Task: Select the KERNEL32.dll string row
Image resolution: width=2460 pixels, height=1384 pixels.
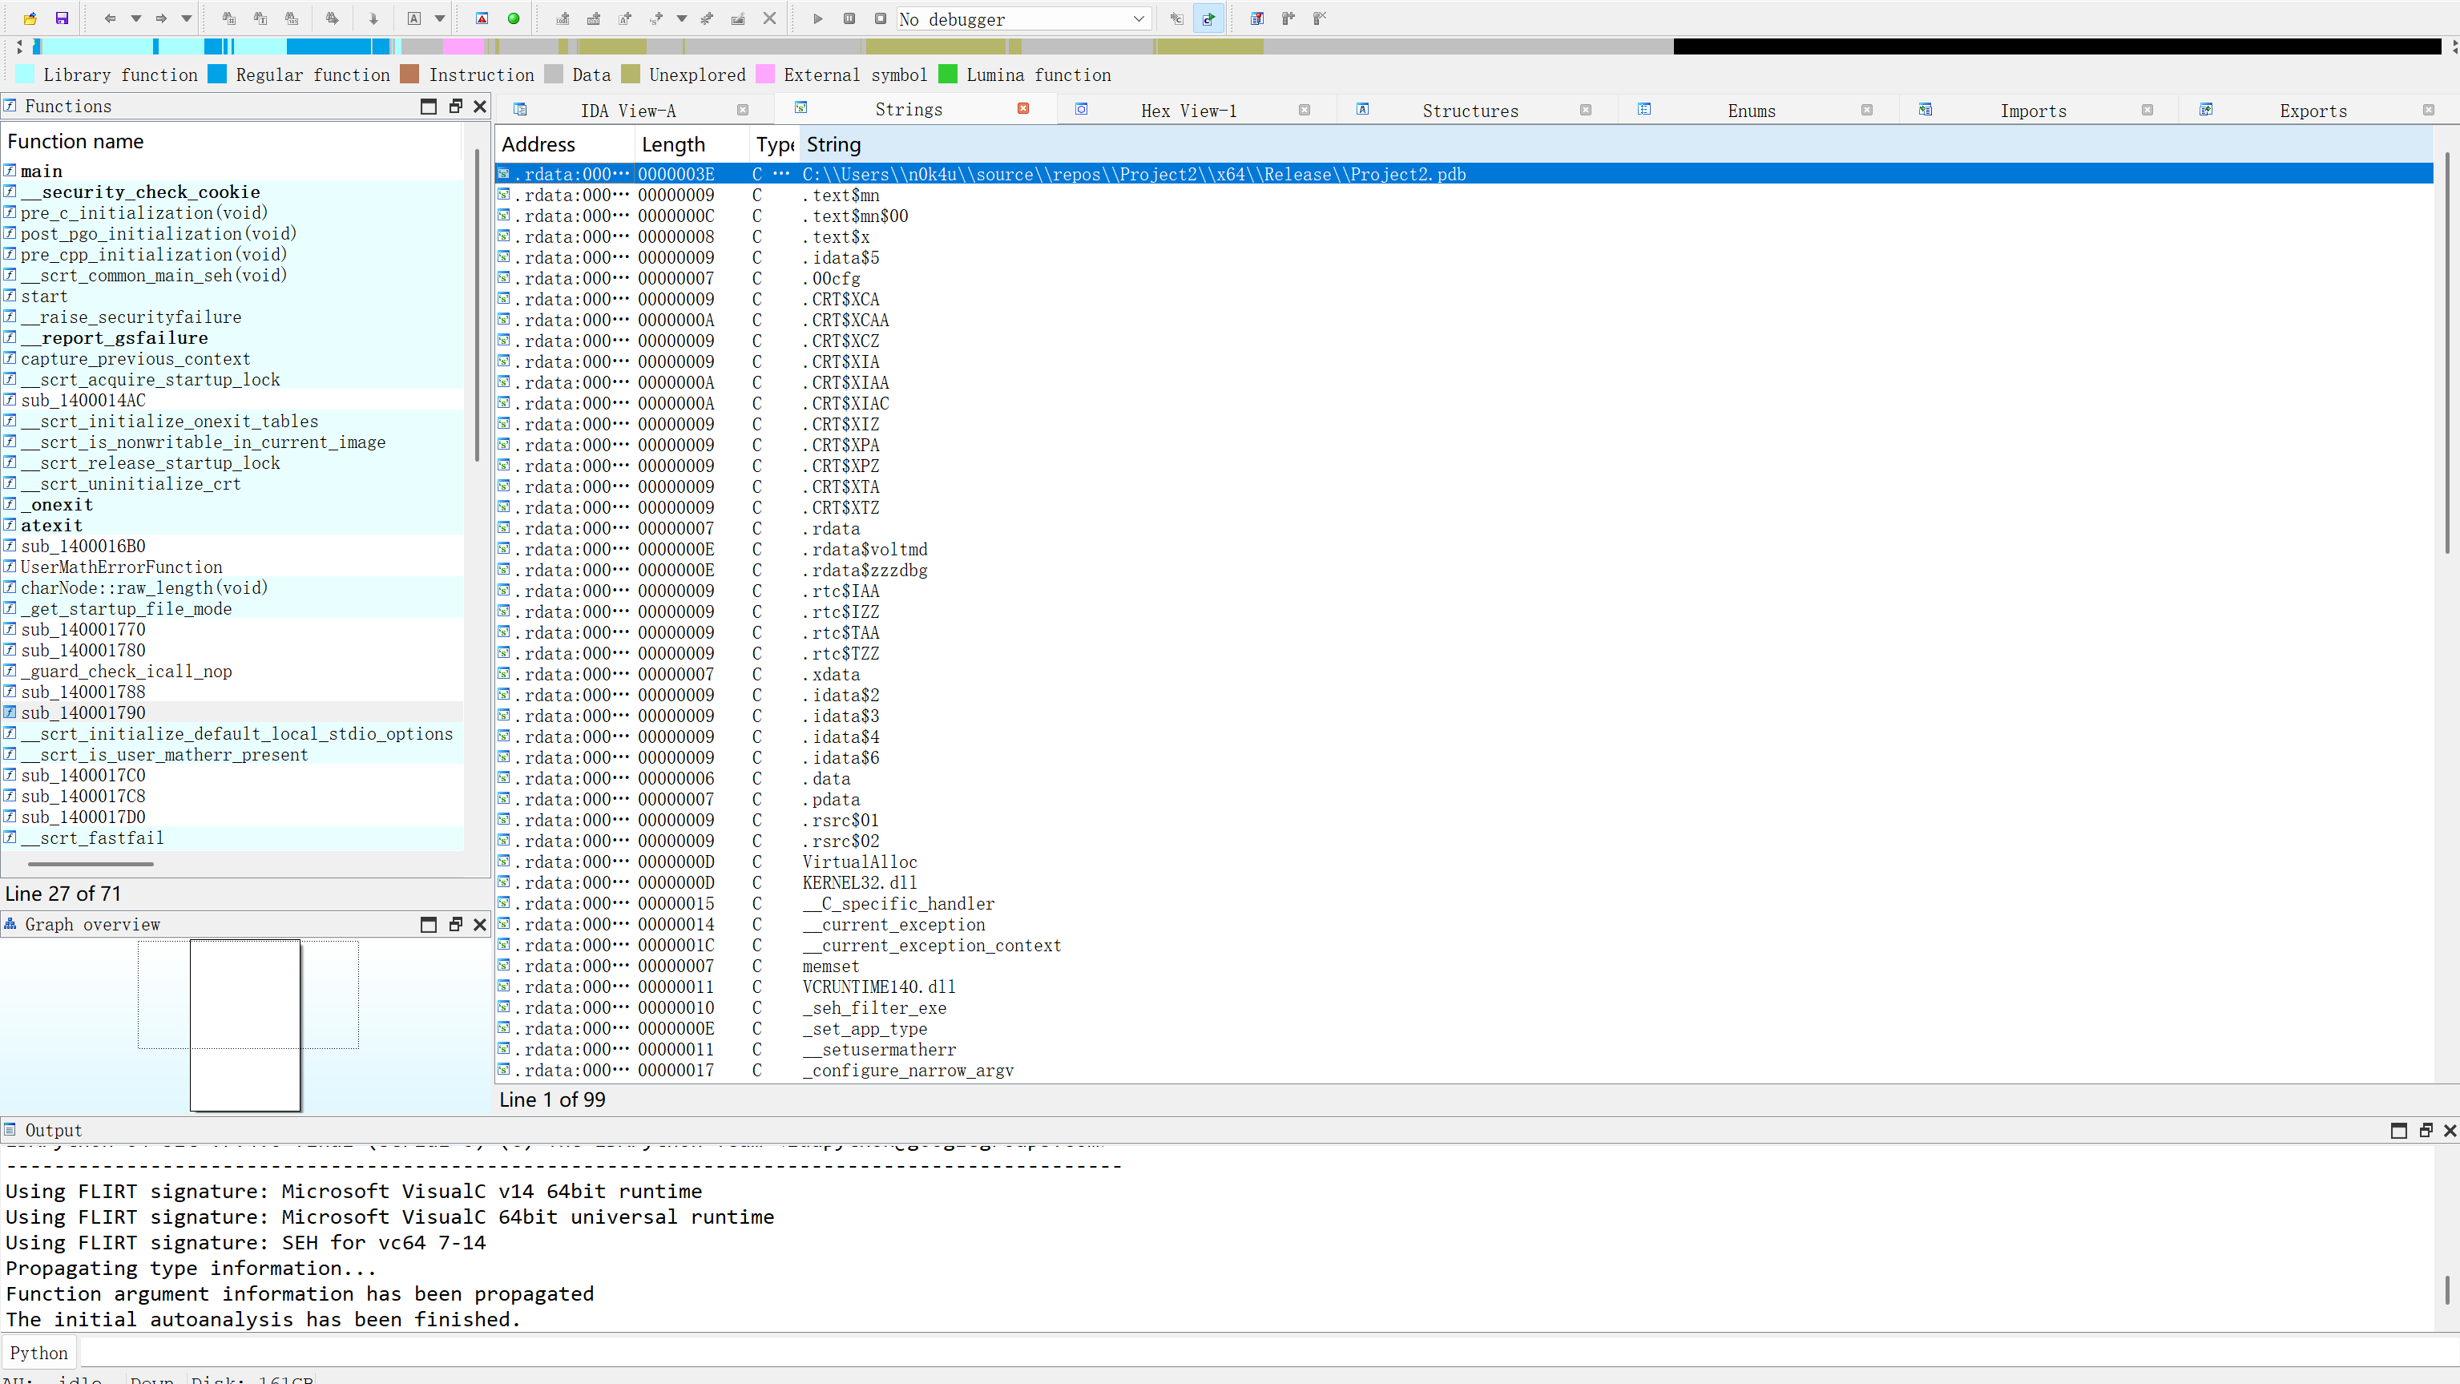Action: pos(1464,882)
